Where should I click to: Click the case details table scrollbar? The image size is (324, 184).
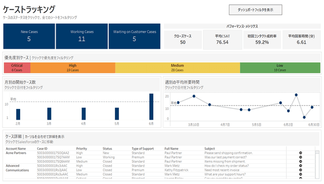tap(317, 165)
